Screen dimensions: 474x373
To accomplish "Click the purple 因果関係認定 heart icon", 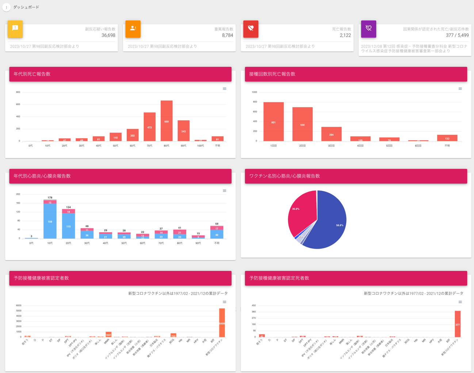I will pyautogui.click(x=368, y=29).
